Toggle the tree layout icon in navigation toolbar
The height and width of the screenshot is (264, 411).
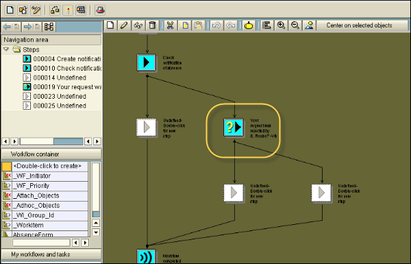(x=49, y=27)
